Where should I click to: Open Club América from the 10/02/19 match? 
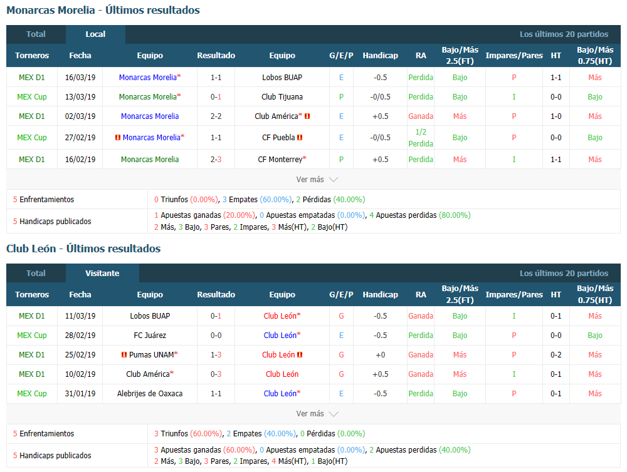tap(148, 374)
